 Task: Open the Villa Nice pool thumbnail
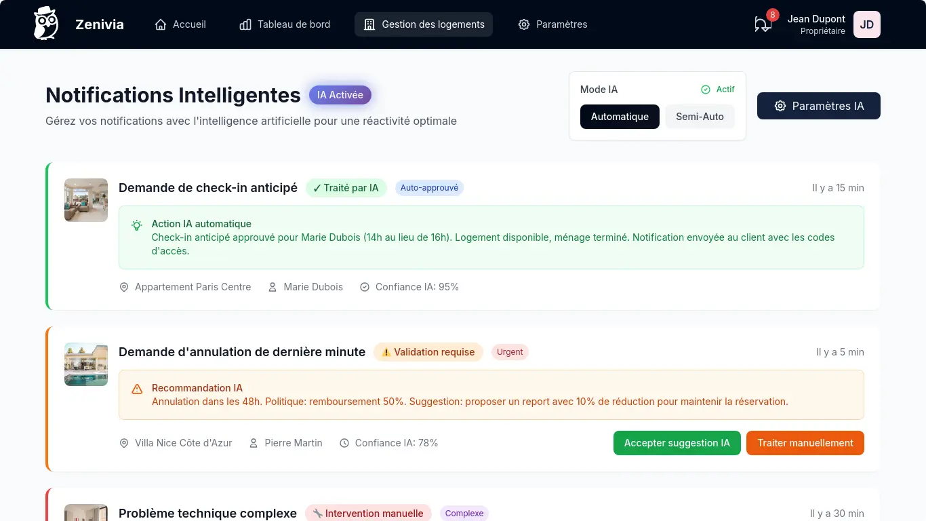(86, 364)
